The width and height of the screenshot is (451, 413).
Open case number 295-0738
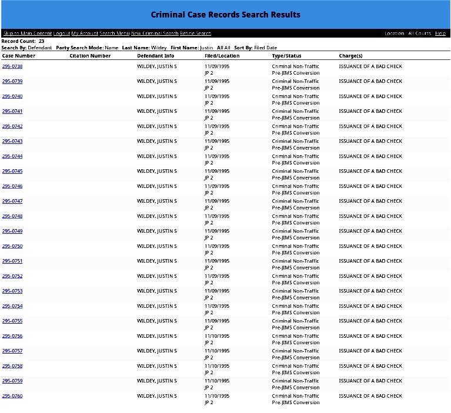point(12,66)
